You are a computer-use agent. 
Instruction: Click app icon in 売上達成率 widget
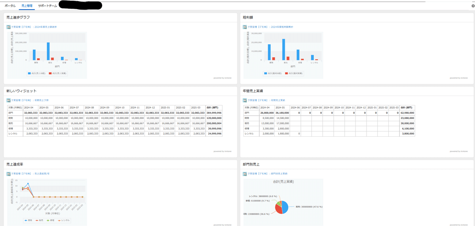tap(8, 173)
